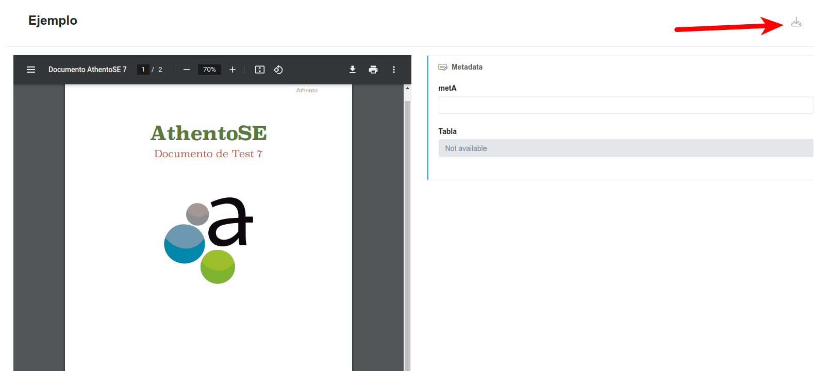Click the Tabla 'Not available' field
The height and width of the screenshot is (371, 814).
(625, 148)
